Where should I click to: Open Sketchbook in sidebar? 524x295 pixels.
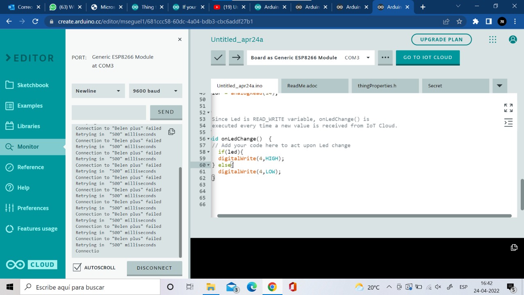[33, 85]
